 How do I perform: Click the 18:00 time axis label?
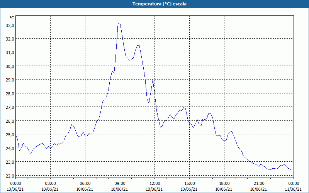[224, 184]
